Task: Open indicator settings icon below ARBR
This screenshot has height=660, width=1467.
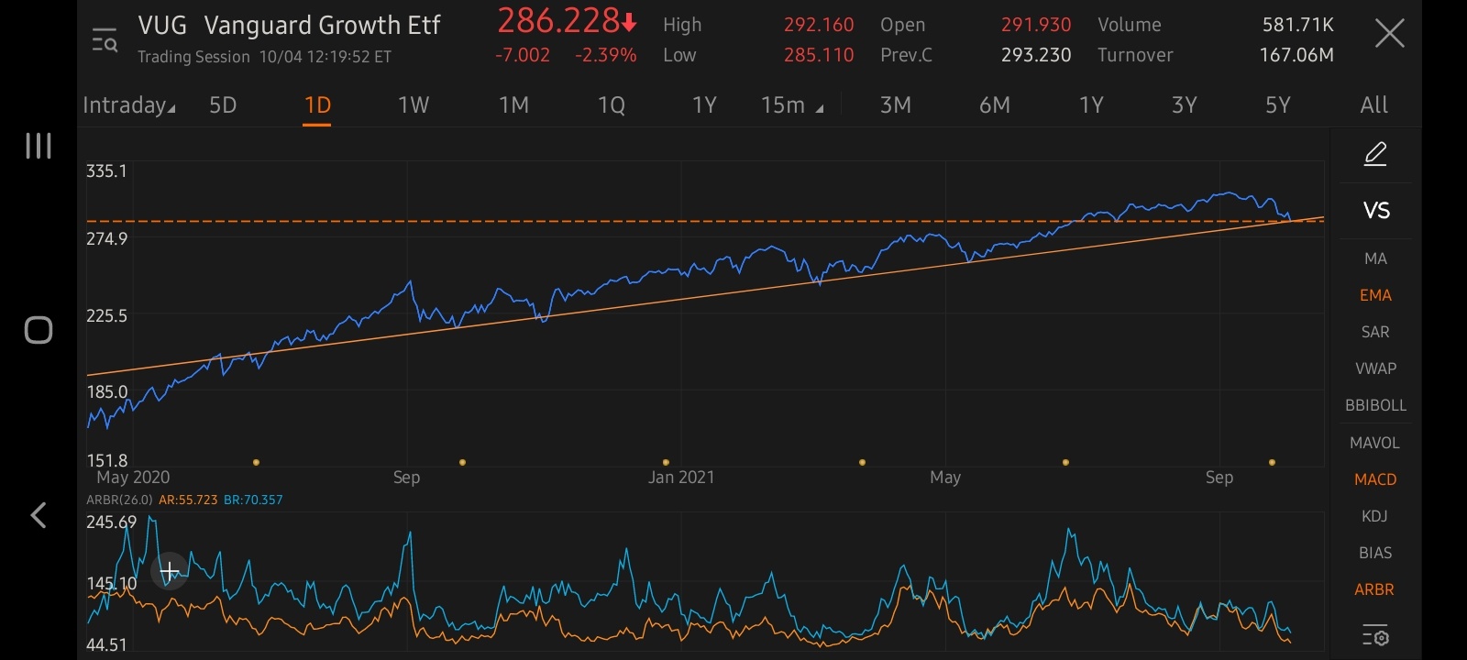Action: 1375,634
